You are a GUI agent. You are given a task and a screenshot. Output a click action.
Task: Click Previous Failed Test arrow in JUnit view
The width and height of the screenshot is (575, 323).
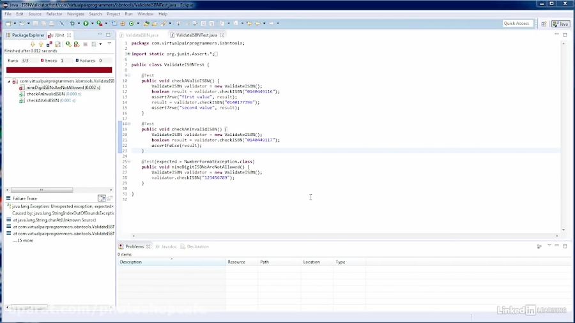click(x=41, y=44)
